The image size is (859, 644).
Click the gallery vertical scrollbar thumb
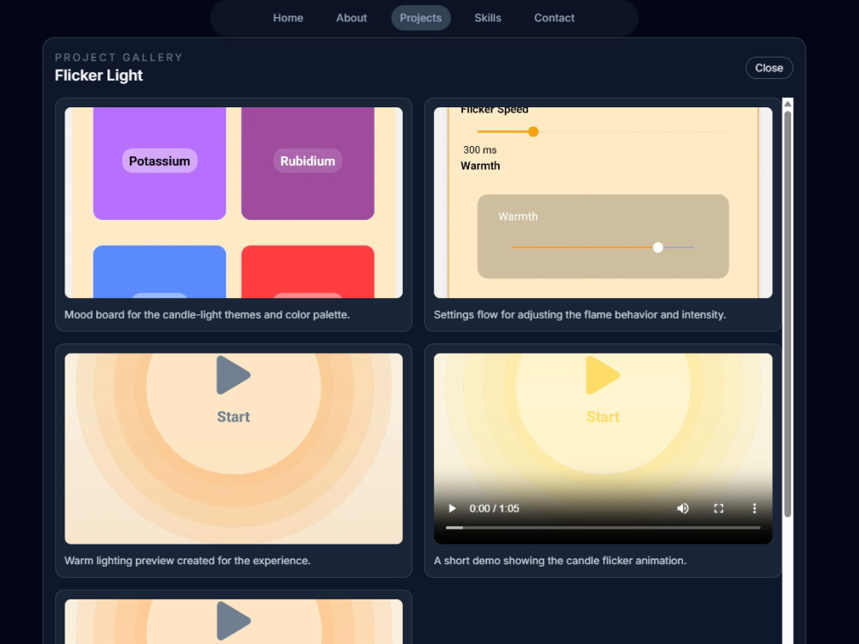tap(788, 313)
